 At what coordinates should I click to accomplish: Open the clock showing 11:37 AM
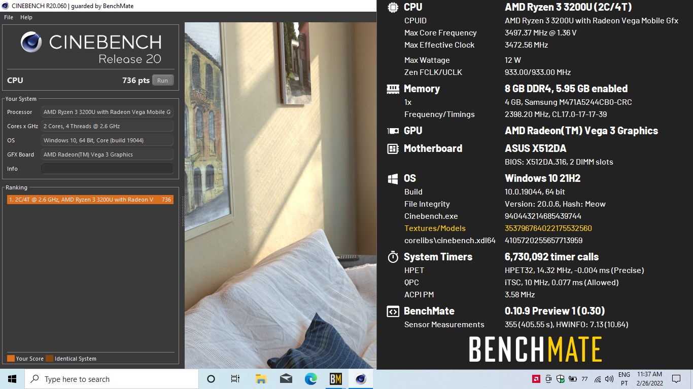click(649, 379)
